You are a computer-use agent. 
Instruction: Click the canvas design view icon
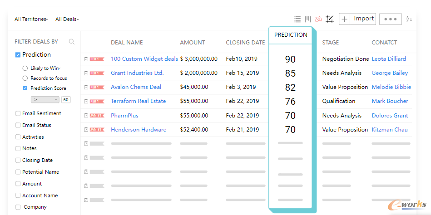(330, 19)
